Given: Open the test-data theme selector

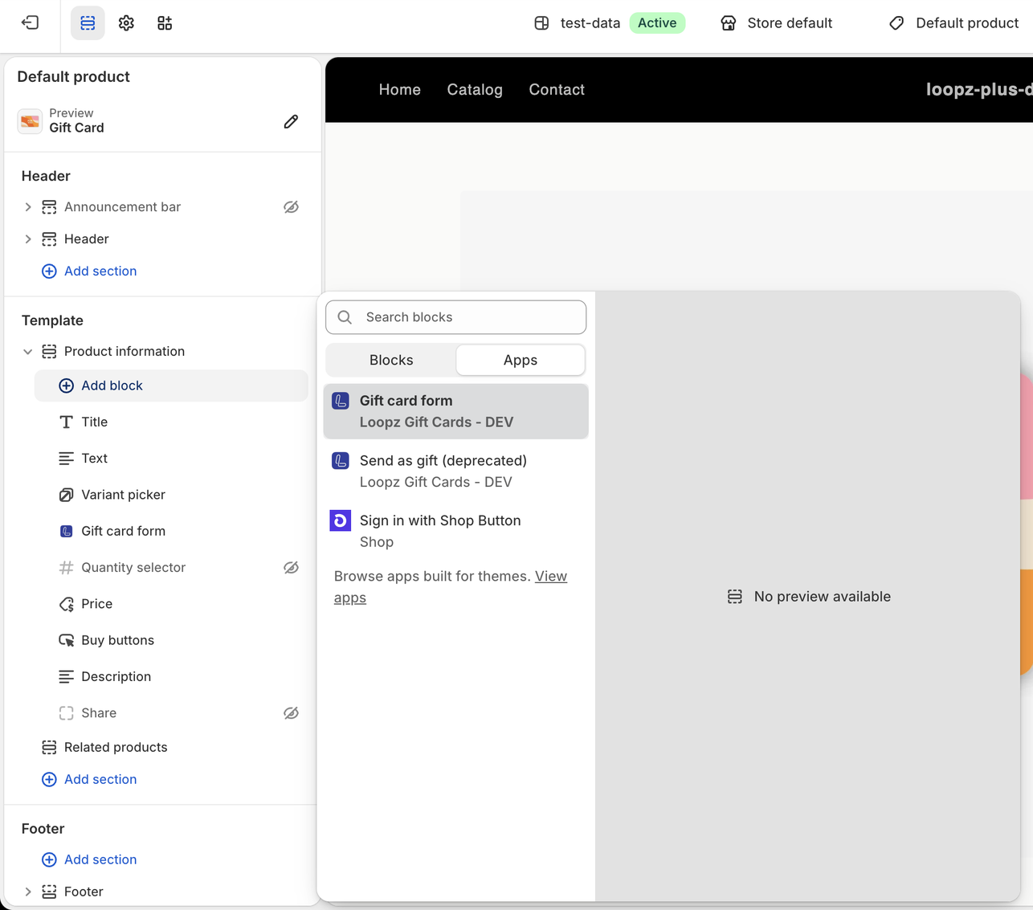Looking at the screenshot, I should click(x=609, y=22).
